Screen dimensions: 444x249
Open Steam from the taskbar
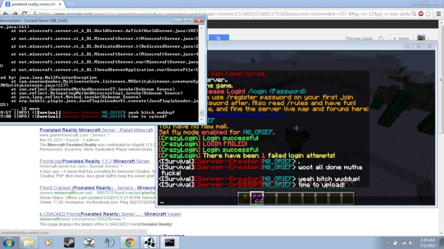[x=69, y=243]
